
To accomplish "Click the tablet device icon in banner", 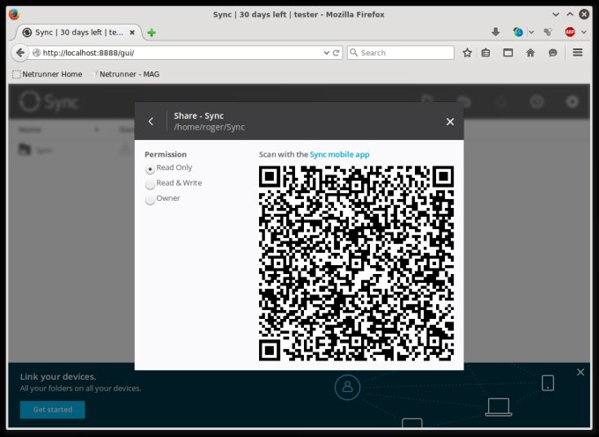I will click(548, 382).
